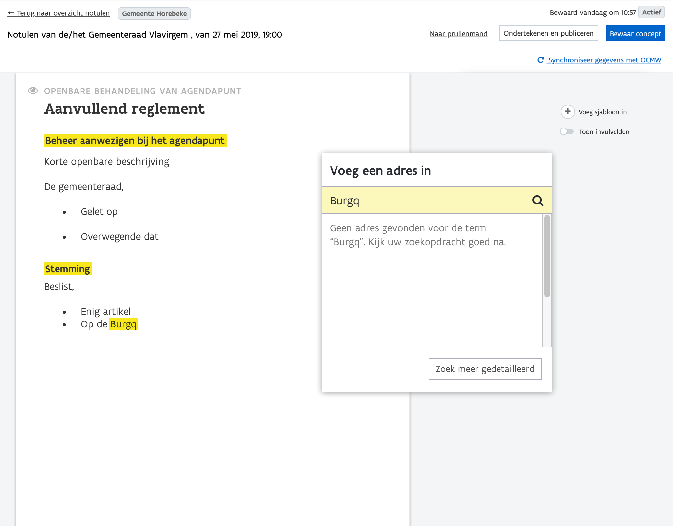Image resolution: width=673 pixels, height=526 pixels.
Task: Move document Naar prullenmand
Action: [x=458, y=34]
